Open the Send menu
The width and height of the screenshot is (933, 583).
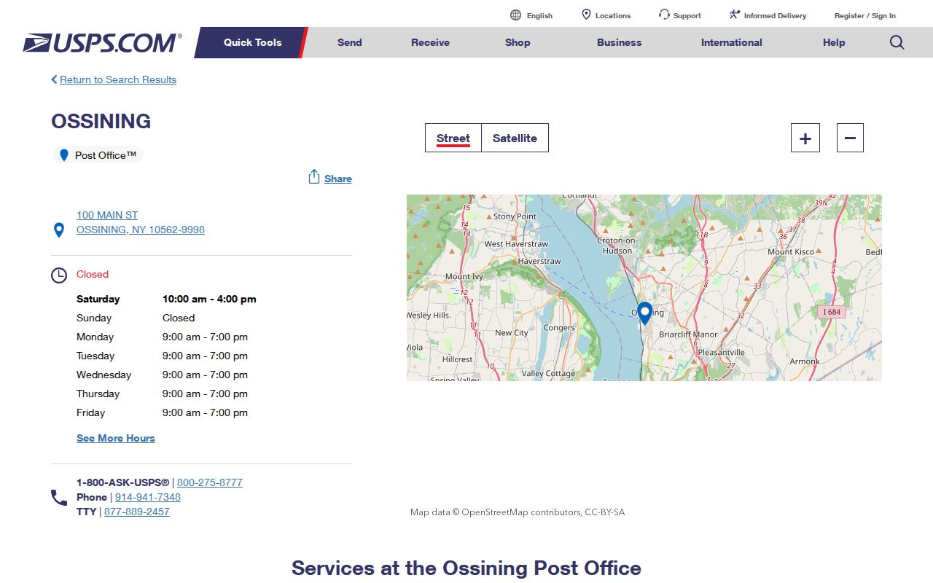pyautogui.click(x=350, y=42)
